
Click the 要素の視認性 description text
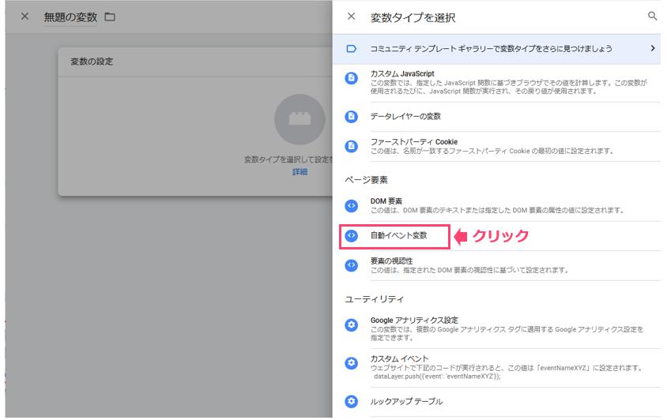pyautogui.click(x=469, y=270)
